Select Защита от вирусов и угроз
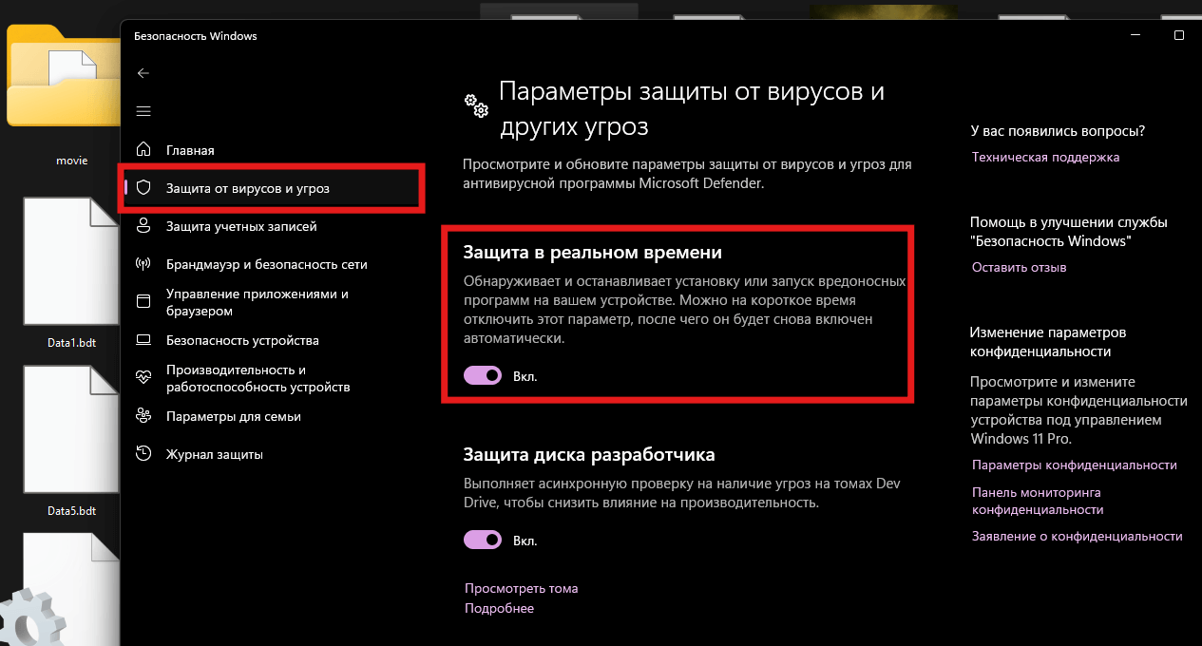The height and width of the screenshot is (646, 1202). (x=248, y=188)
